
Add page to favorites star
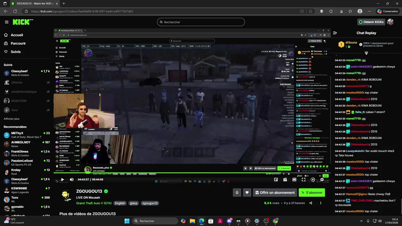point(310,11)
